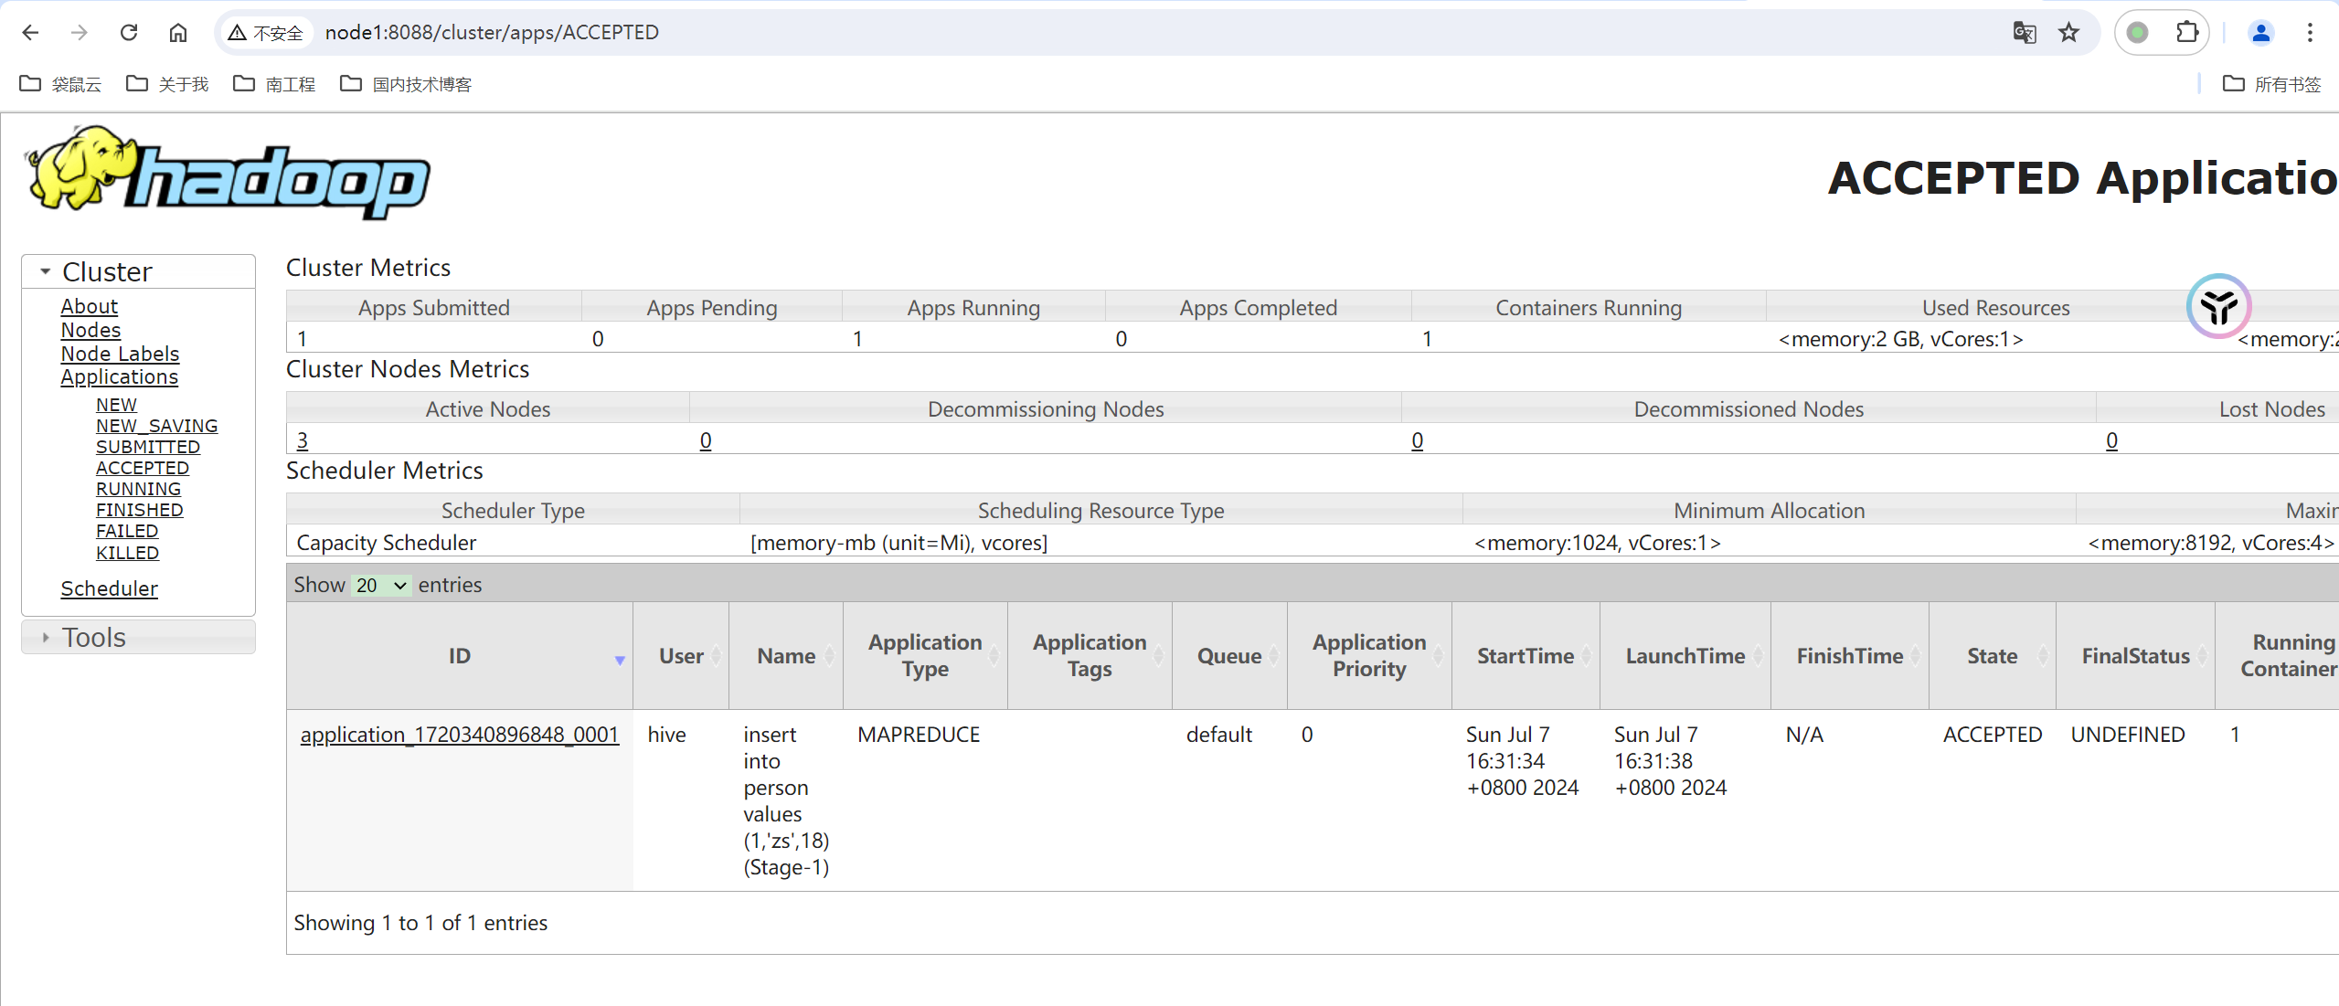Viewport: 2339px width, 1006px height.
Task: Click the green circle extension icon
Action: pos(2137,33)
